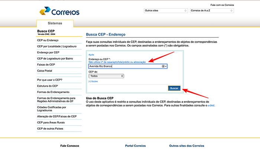Select Faixas de CEP in sidebar
Viewport: 260px width, 149px height.
pyautogui.click(x=46, y=64)
